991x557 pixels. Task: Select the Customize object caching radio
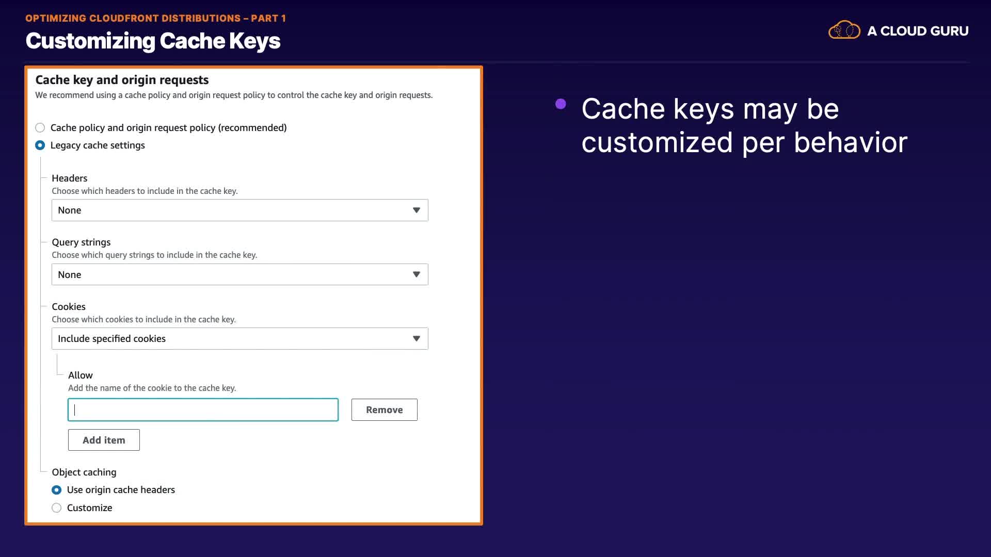point(57,508)
